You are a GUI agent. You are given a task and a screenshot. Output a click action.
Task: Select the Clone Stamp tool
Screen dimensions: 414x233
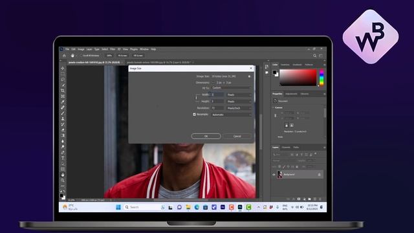(63, 118)
